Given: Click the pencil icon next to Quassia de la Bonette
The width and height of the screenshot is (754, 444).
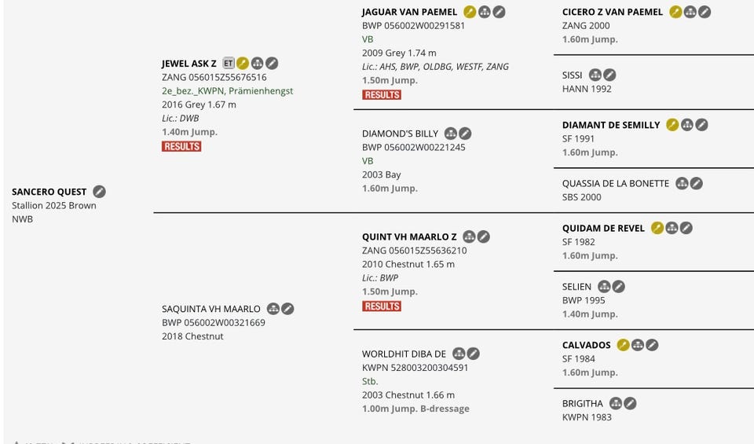Looking at the screenshot, I should pyautogui.click(x=697, y=184).
